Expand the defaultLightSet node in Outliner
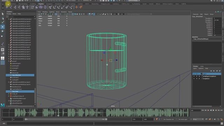The height and width of the screenshot is (126, 224). point(9,101)
